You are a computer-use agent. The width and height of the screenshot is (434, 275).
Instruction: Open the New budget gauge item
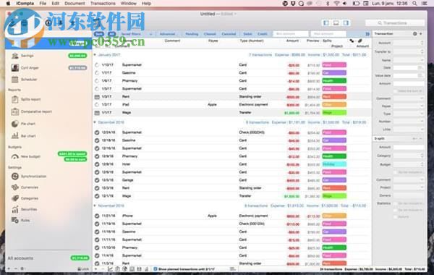tap(15, 156)
